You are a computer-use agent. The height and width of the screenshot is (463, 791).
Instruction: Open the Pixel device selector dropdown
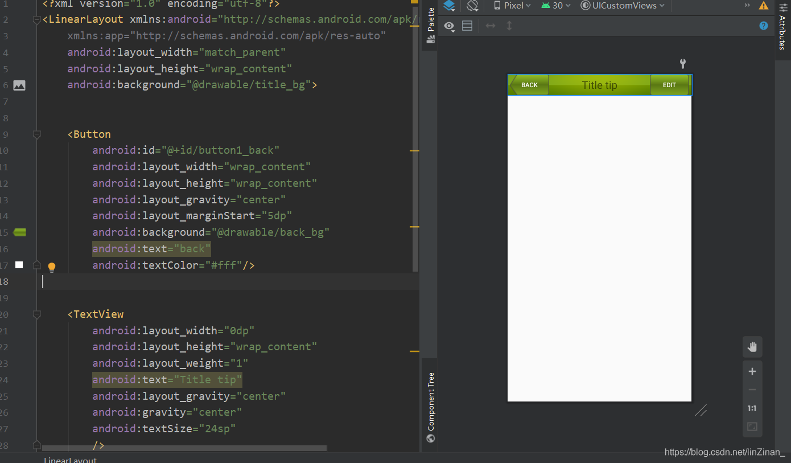click(x=512, y=6)
